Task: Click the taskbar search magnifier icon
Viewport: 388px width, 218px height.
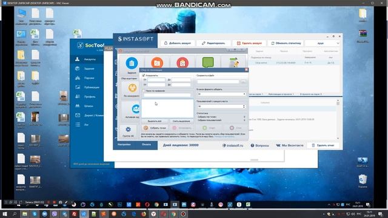Action: [15, 214]
